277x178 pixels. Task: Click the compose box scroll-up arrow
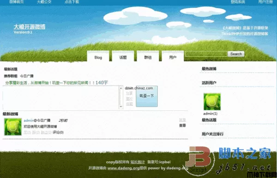pyautogui.click(x=121, y=88)
